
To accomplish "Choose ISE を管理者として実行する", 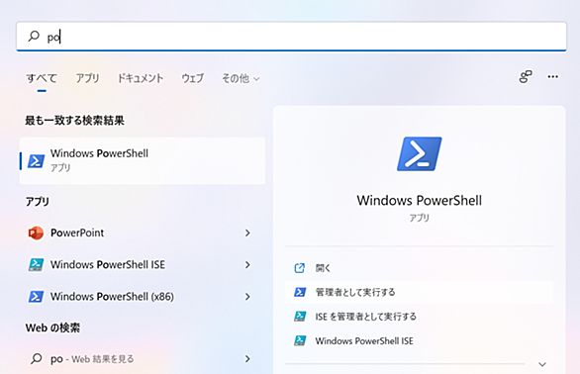I will pos(419,317).
